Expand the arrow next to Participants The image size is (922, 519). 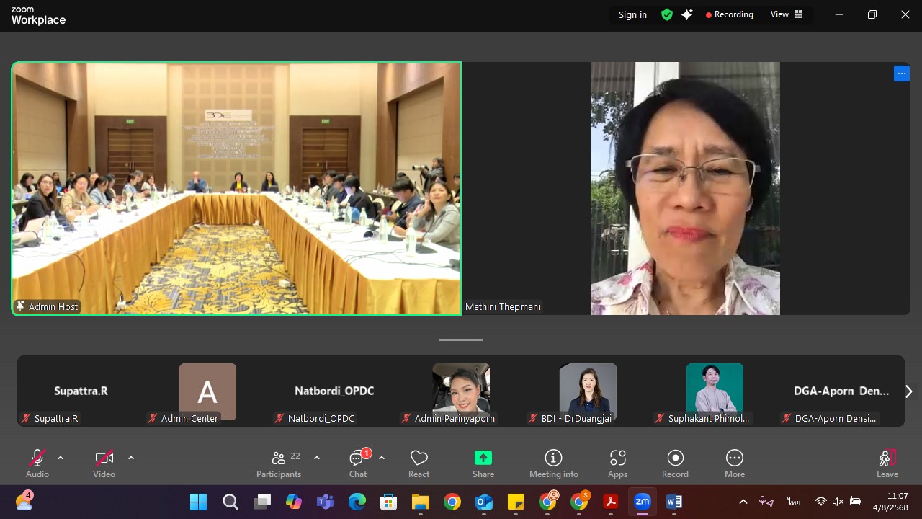point(317,458)
